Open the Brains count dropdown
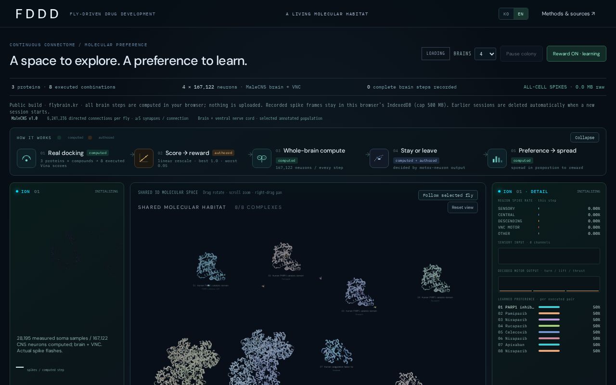616x385 pixels. point(485,54)
